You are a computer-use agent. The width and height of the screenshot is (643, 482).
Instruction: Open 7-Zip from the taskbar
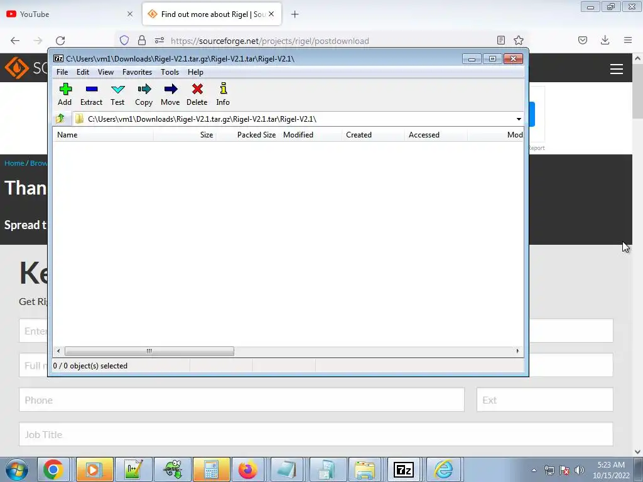pyautogui.click(x=404, y=469)
